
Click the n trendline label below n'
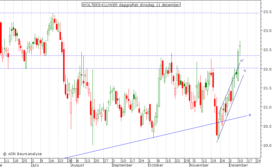coord(245,71)
